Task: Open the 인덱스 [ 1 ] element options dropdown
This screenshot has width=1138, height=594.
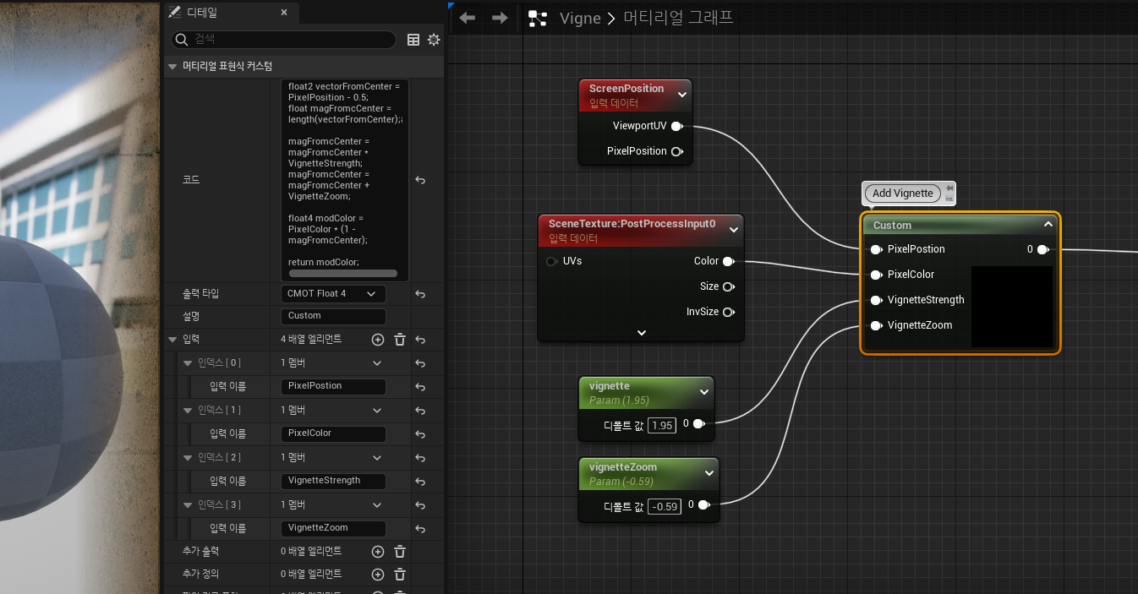Action: point(377,411)
